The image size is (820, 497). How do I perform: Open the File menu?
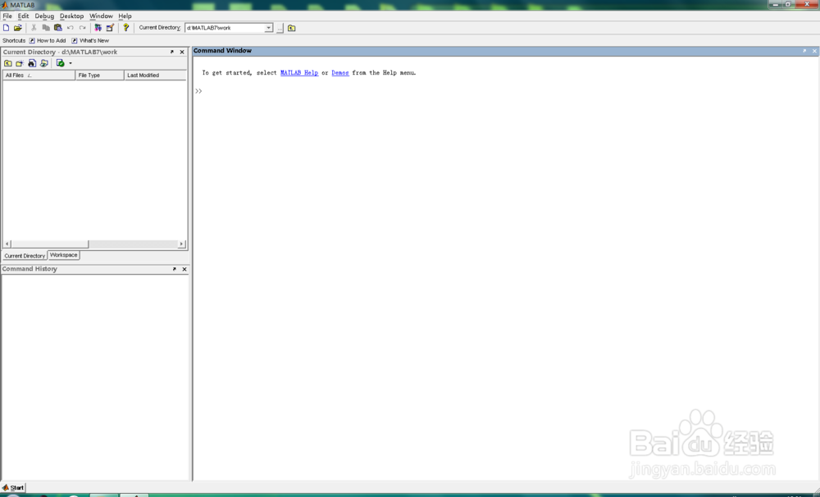(7, 16)
